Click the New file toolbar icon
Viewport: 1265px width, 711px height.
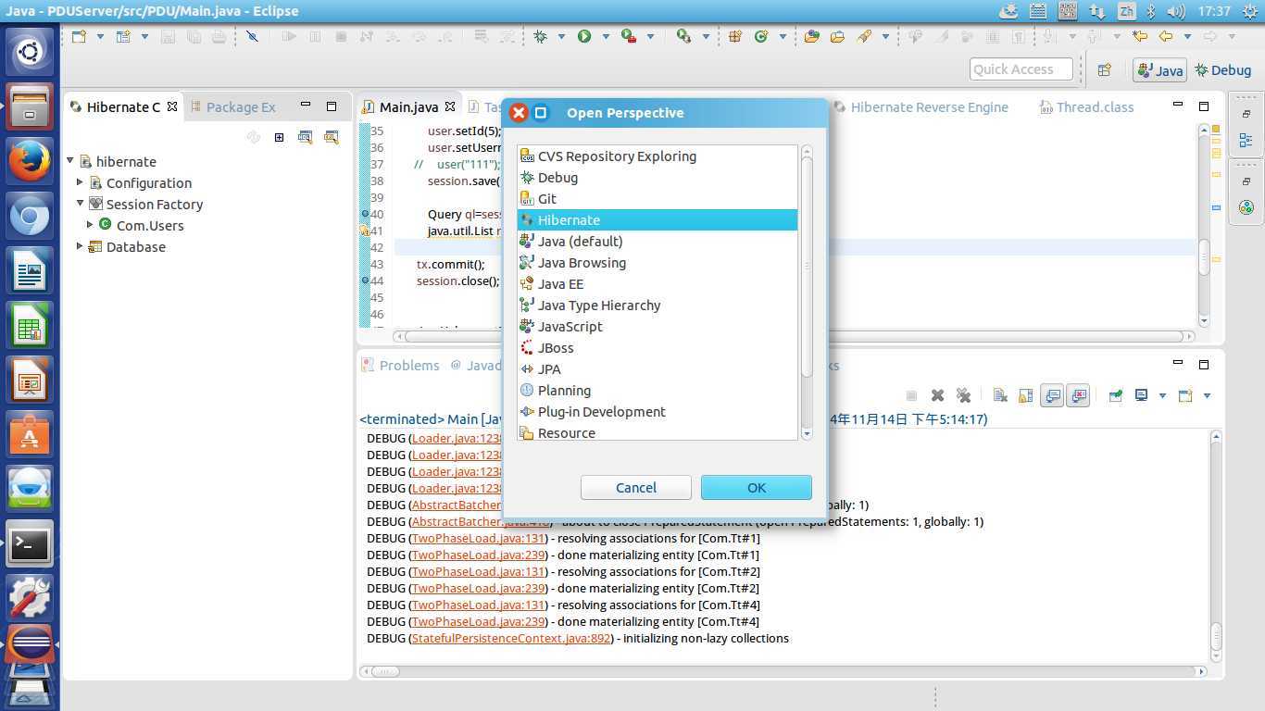pyautogui.click(x=79, y=36)
